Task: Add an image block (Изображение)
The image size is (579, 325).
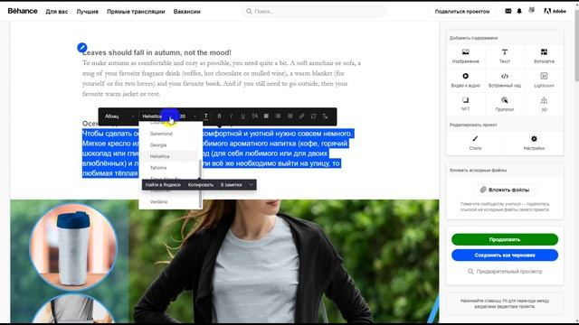Action: pos(465,56)
